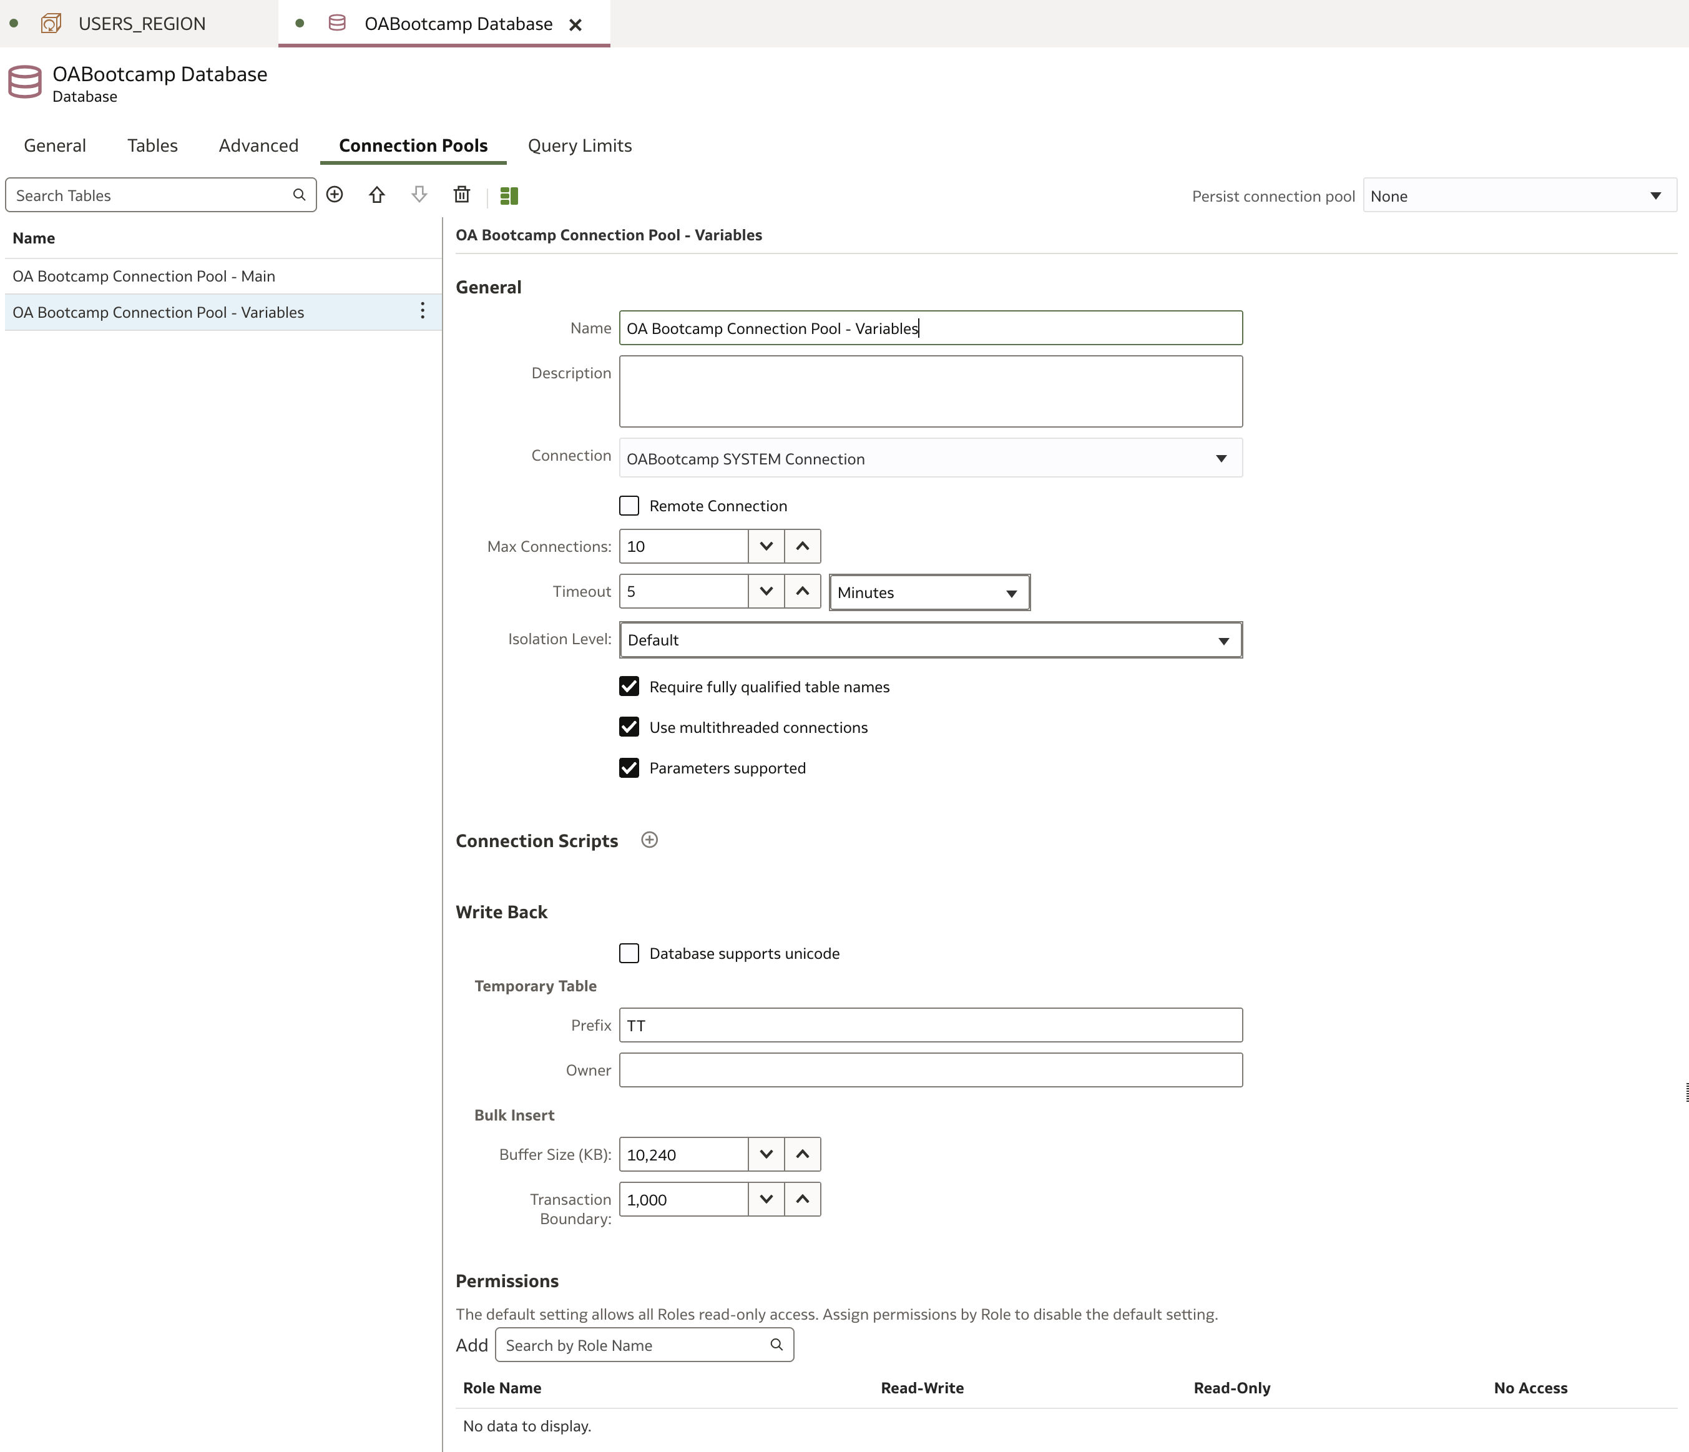Uncheck Use multithreaded connections
The height and width of the screenshot is (1452, 1689).
(629, 727)
